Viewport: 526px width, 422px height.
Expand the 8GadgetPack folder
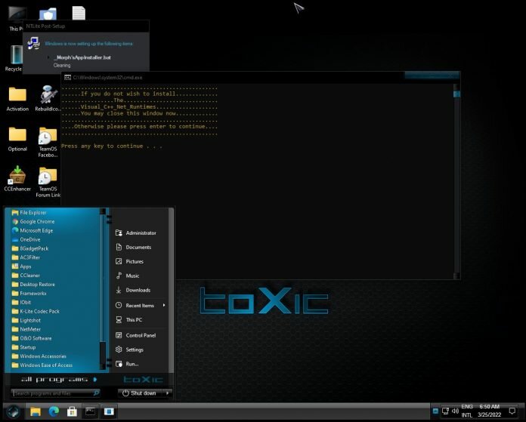(x=30, y=248)
